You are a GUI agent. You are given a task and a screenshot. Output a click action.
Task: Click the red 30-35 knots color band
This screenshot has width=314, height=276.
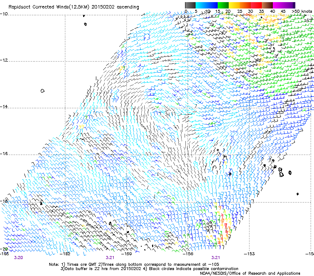pyautogui.click(x=256, y=5)
